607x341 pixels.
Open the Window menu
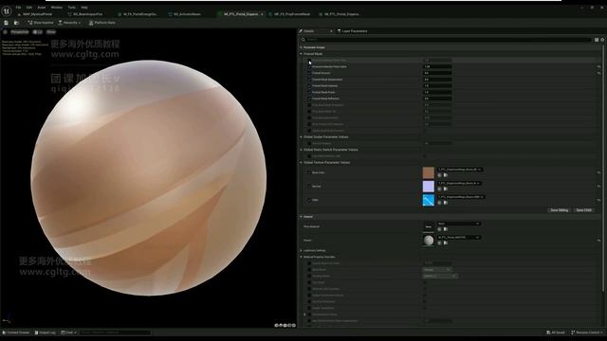[57, 8]
